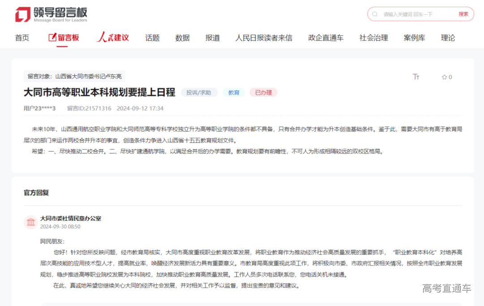This screenshot has height=306, width=484.
Task: Click the 搜索 search button
Action: 463,14
